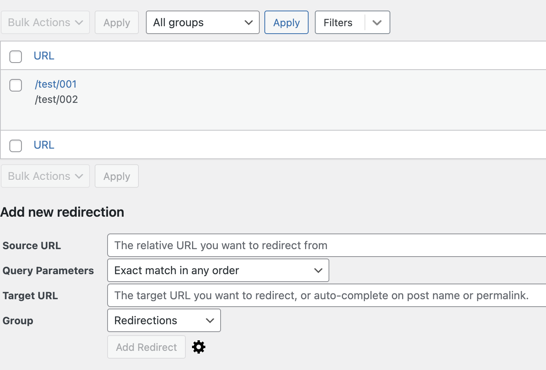
Task: Click the Filters button
Action: click(339, 23)
